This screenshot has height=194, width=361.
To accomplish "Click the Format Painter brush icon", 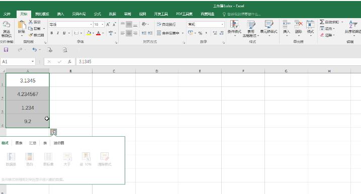I will 31,35.
